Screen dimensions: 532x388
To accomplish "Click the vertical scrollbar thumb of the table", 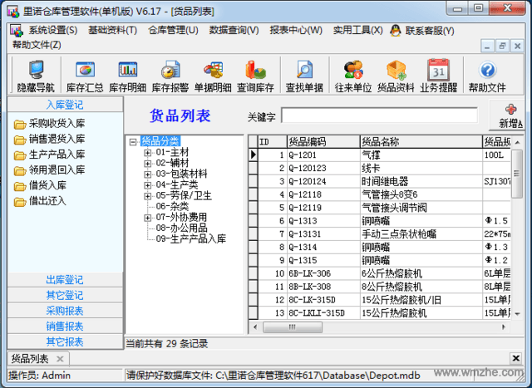I will (x=517, y=174).
